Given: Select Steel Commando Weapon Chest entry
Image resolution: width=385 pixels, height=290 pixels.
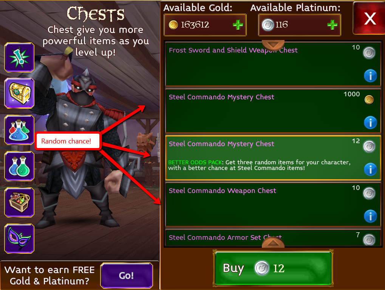Looking at the screenshot, I should (273, 205).
